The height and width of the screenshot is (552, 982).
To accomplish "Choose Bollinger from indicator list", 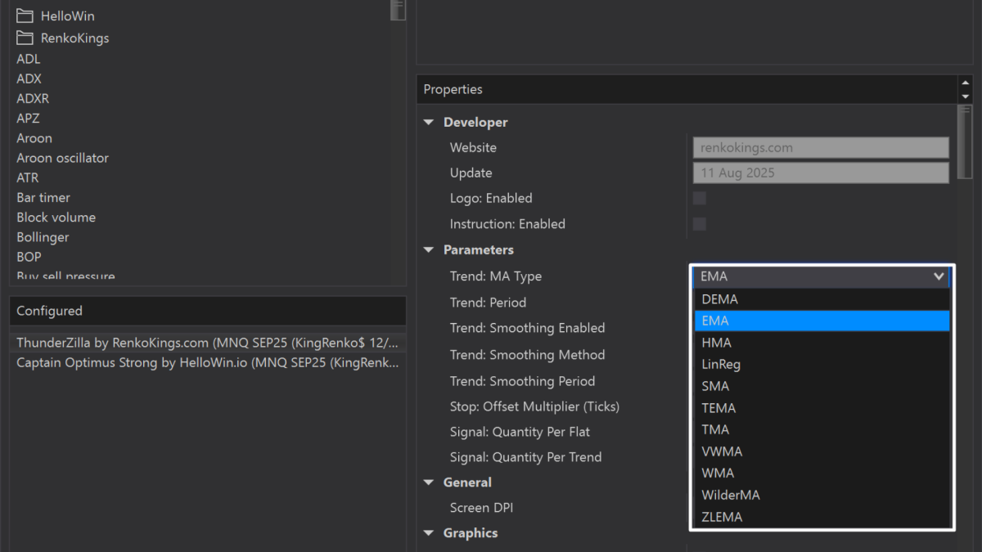I will [43, 237].
